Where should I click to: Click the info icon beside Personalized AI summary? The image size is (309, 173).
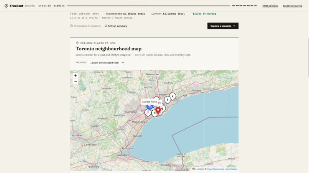click(x=72, y=26)
